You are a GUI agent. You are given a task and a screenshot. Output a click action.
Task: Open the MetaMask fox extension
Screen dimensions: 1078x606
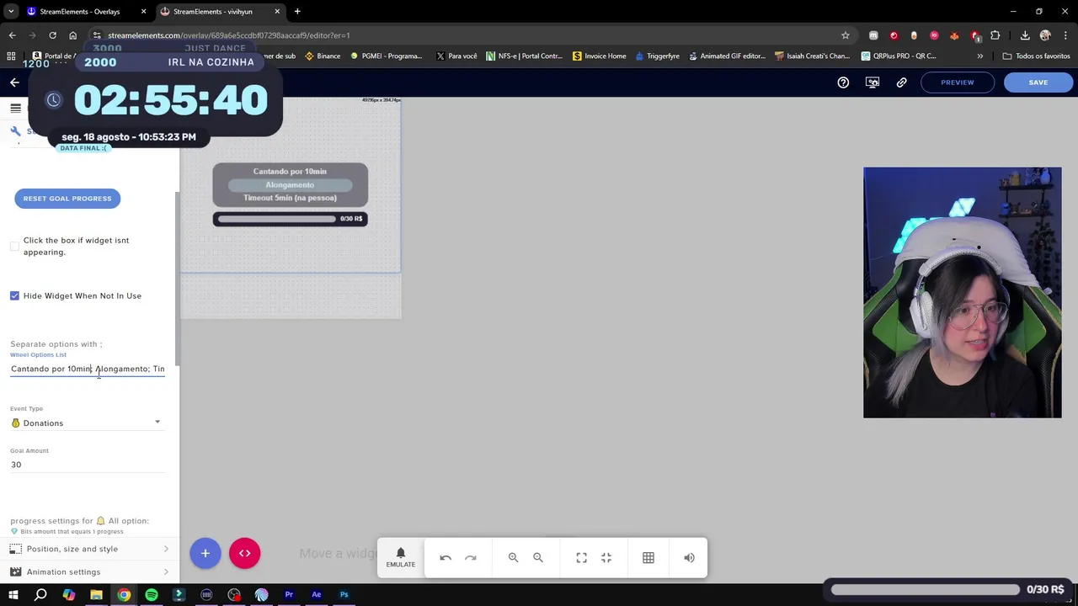tap(954, 35)
